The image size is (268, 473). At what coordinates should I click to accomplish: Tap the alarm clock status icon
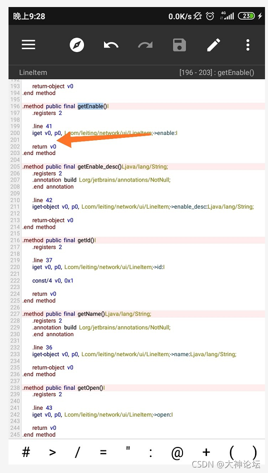(x=210, y=16)
